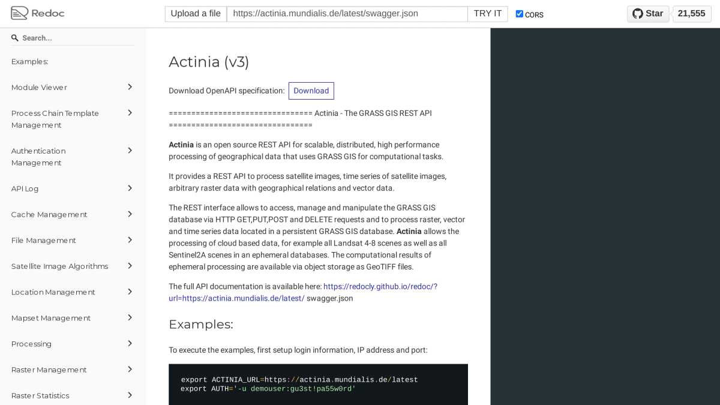Expand Authentication Management chevron

(130, 151)
